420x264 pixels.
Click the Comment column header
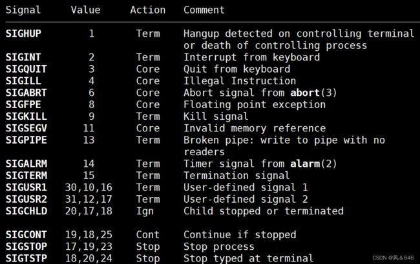[x=204, y=10]
